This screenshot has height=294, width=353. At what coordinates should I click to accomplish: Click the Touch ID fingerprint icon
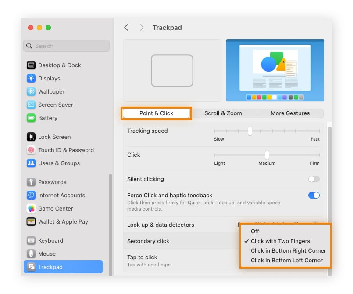pyautogui.click(x=31, y=150)
